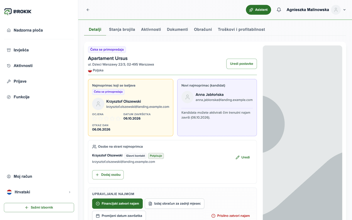The height and width of the screenshot is (220, 352).
Task: Expand the Hrvatski language selector
Action: (39, 192)
